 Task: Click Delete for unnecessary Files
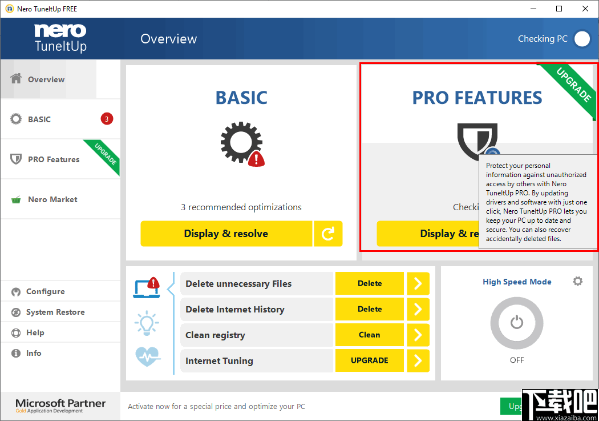pos(370,283)
